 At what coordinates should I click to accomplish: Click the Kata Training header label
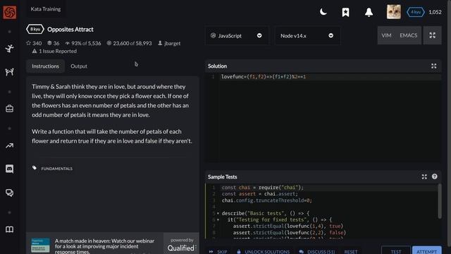46,9
